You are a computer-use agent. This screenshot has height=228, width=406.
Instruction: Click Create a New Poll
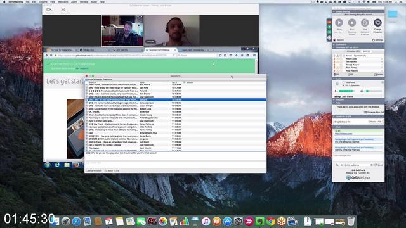pyautogui.click(x=374, y=112)
